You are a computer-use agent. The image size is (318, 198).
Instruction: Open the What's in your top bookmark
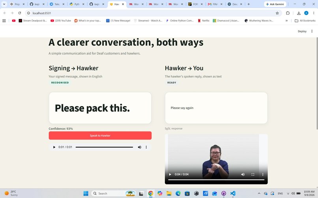pos(88,20)
